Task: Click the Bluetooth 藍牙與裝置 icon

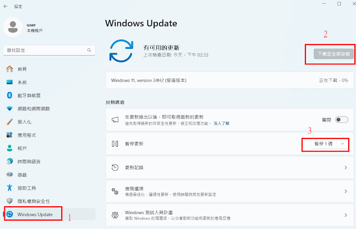Action: [x=9, y=95]
